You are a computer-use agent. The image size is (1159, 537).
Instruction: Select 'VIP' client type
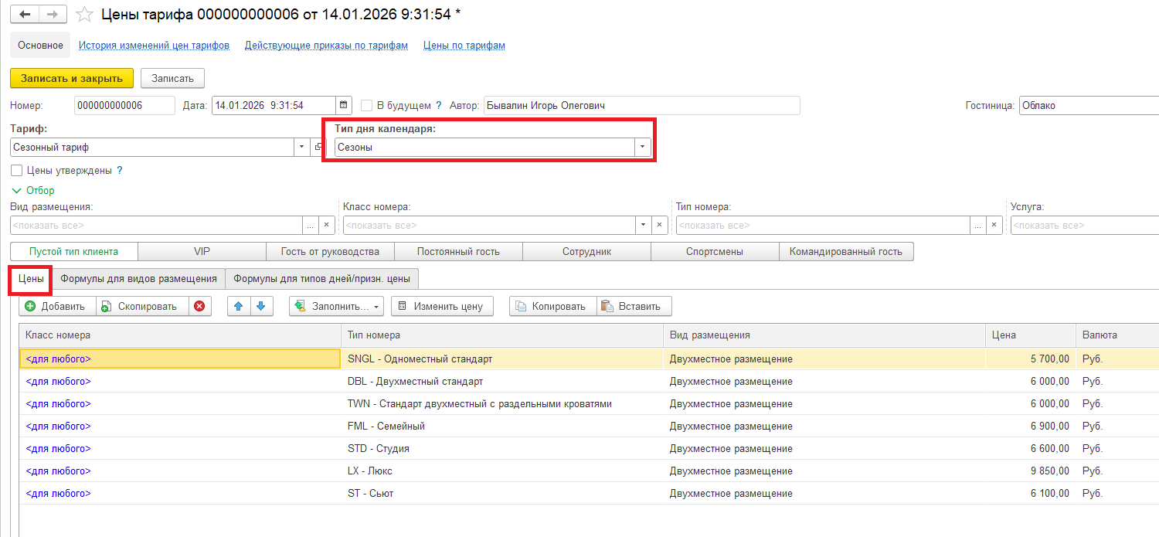coord(202,252)
